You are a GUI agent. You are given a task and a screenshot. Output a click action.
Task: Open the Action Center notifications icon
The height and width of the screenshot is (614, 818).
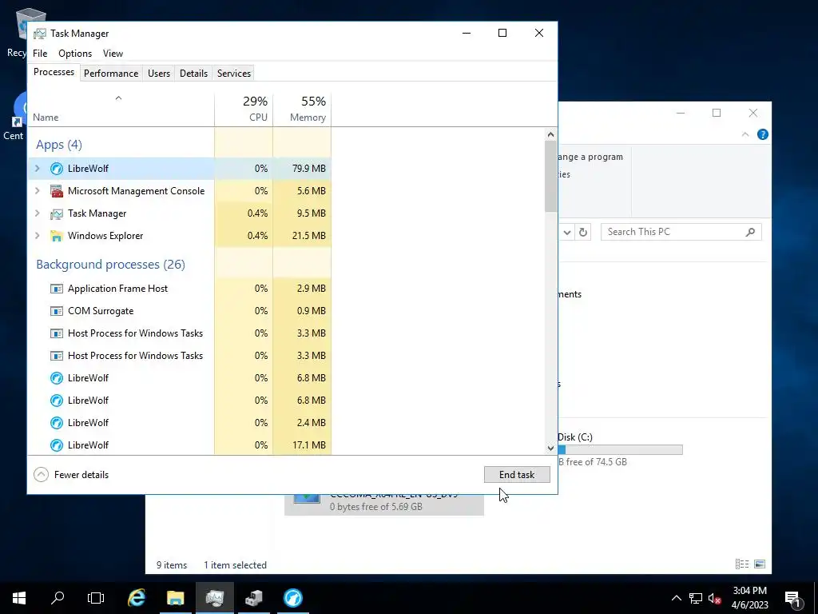click(793, 598)
